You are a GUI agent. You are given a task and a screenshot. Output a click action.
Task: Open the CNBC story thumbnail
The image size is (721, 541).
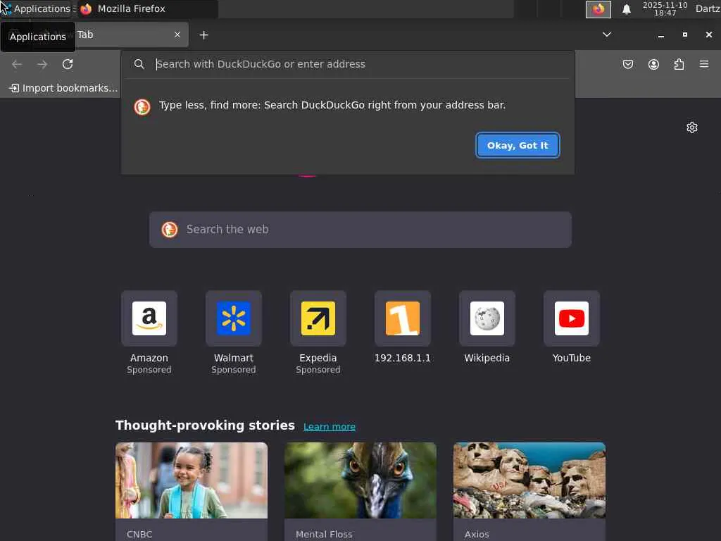point(192,480)
